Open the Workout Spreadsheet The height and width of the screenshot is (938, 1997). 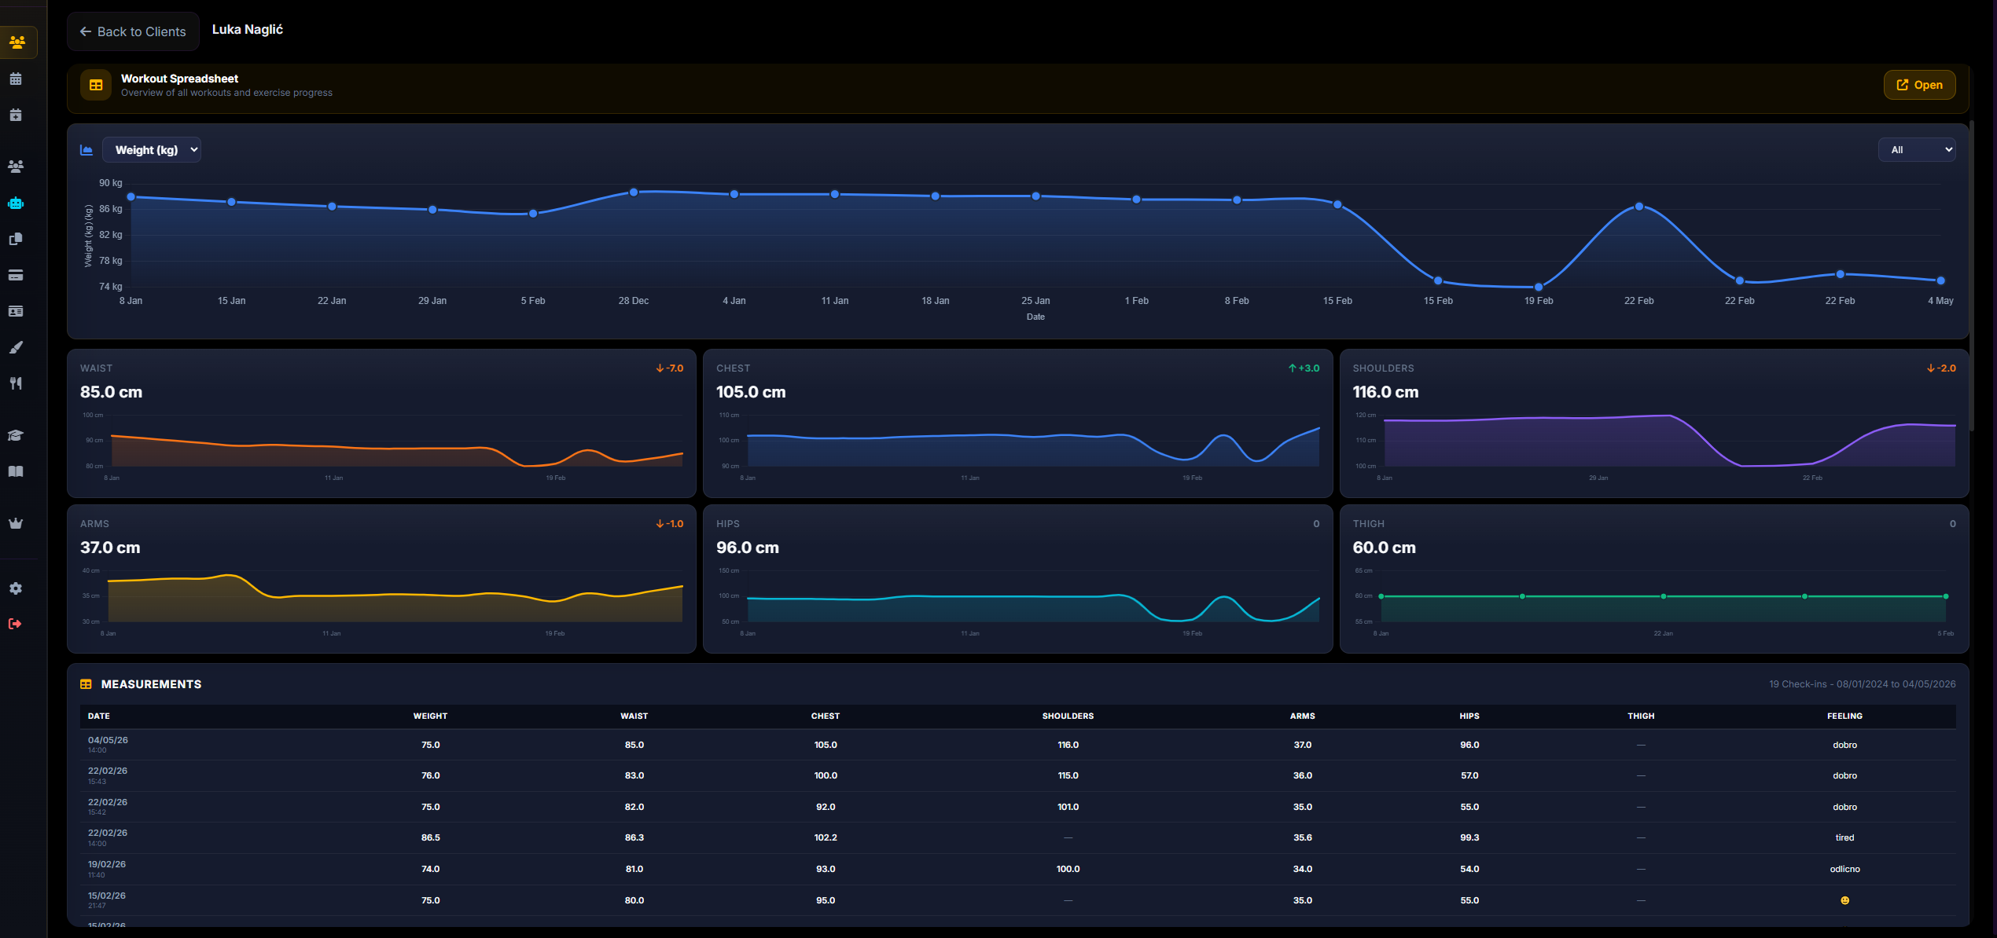coord(1919,85)
